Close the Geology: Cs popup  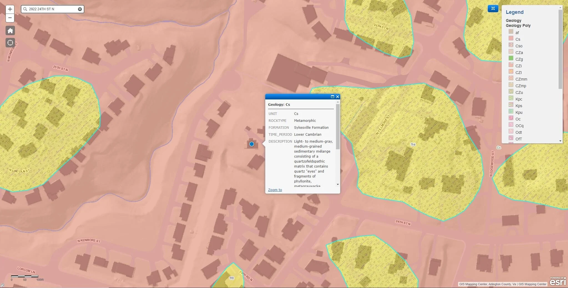(x=337, y=97)
